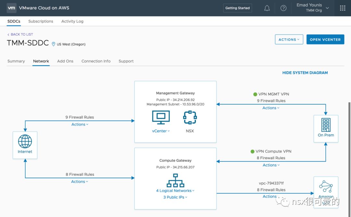Click the TMM-SDDC heading
This screenshot has height=217, width=351.
coord(28,43)
